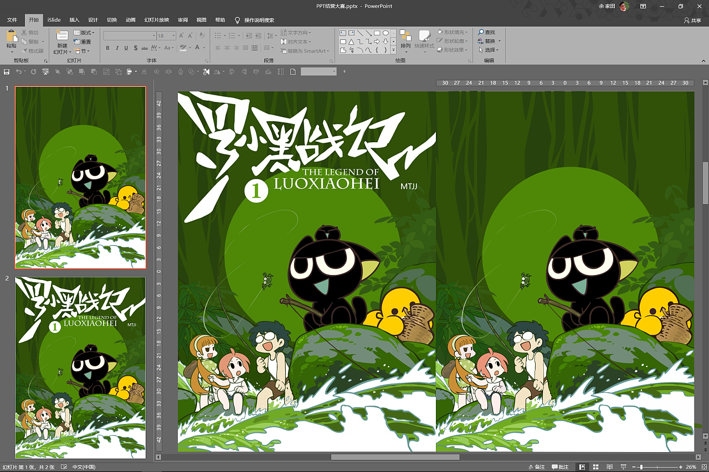Switch to the iSlide tab
This screenshot has height=472, width=709.
coord(54,20)
